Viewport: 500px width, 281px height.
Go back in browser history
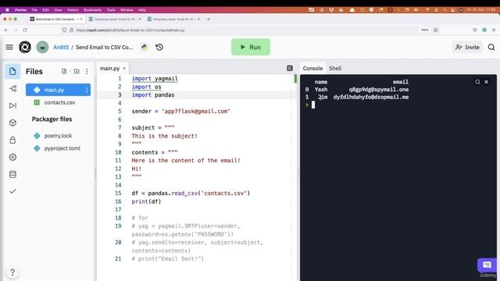point(6,30)
